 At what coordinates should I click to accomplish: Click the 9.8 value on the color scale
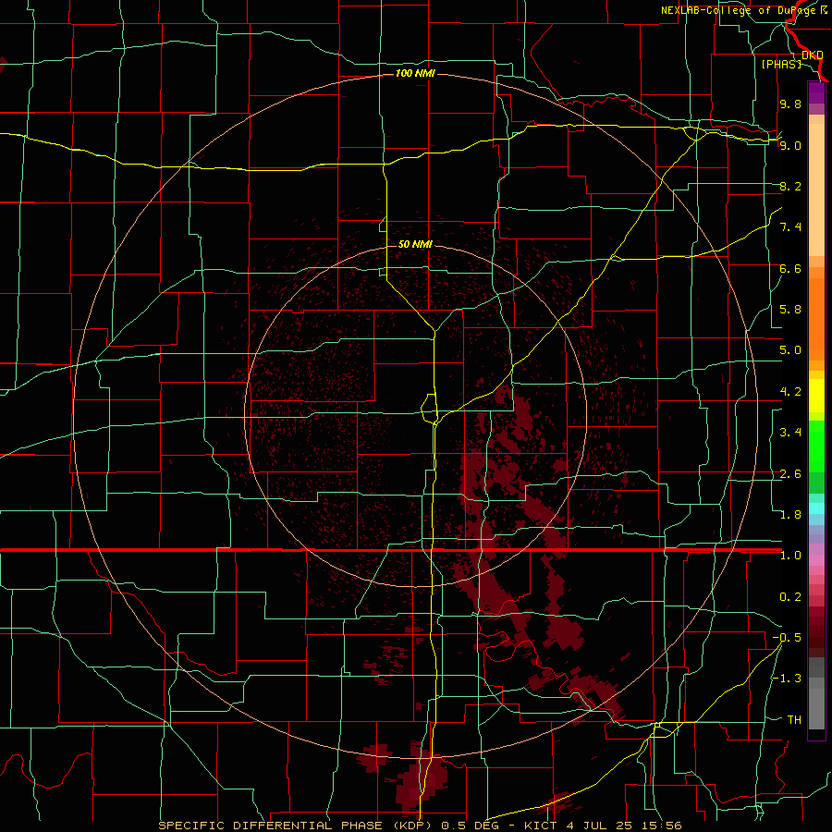790,104
